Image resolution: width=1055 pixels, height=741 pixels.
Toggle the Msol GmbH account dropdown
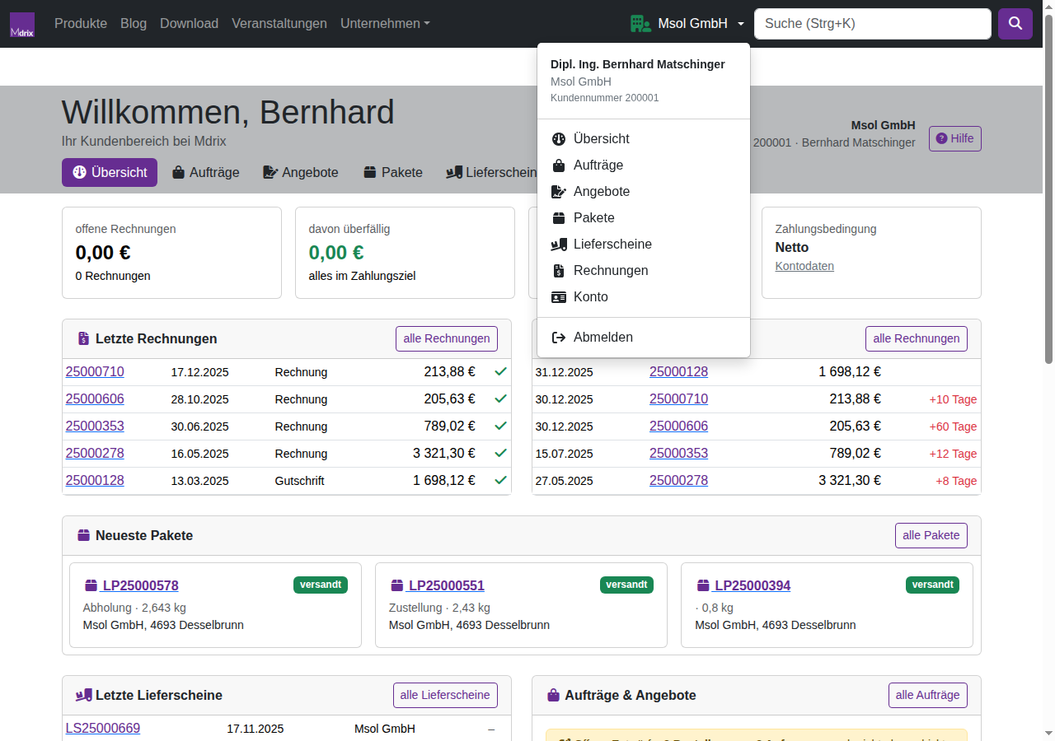coord(687,24)
